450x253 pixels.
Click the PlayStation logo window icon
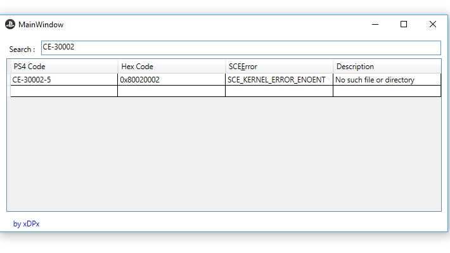click(x=10, y=24)
